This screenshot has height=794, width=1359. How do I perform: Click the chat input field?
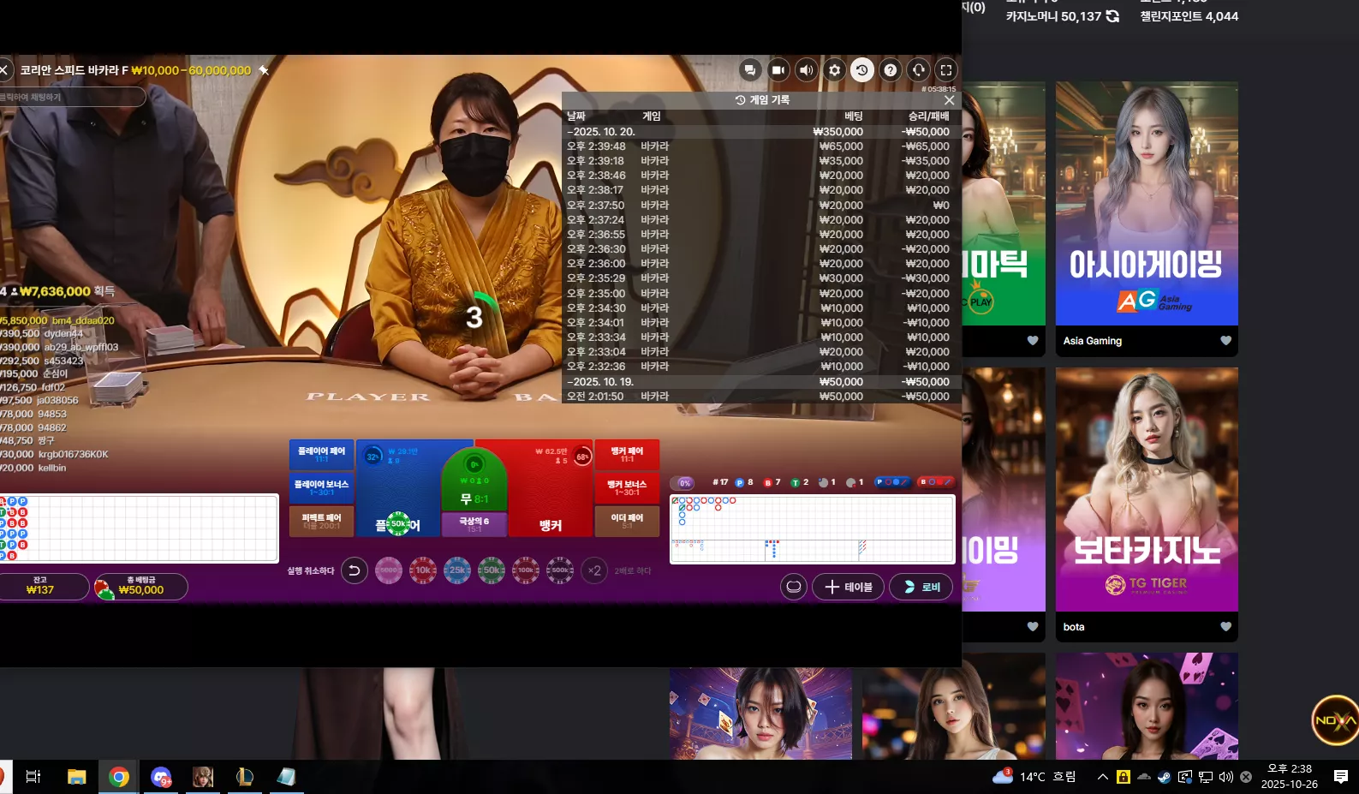[x=73, y=97]
